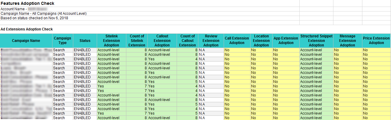
Task: Click 'Based on status checked on Nov 6, 2018'
Action: 34,18
